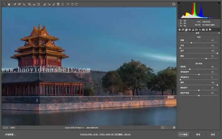Select the Color Sampler tool
Image resolution: width=222 pixels, height=139 pixels.
click(x=19, y=4)
